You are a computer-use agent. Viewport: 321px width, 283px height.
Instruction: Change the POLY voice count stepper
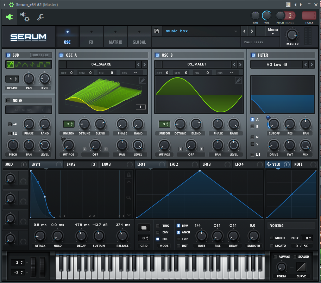coord(307,238)
